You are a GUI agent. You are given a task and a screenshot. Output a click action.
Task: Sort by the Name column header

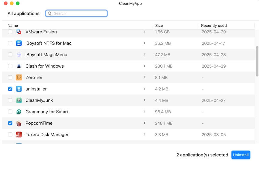[13, 26]
